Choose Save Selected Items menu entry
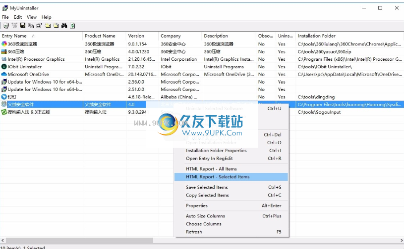 231,187
